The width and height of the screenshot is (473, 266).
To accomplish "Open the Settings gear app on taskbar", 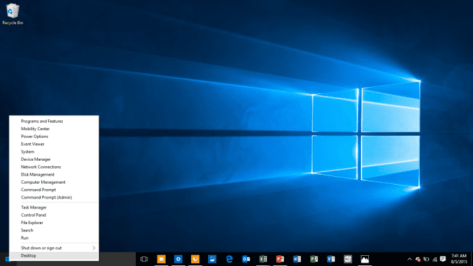I will pos(178,259).
